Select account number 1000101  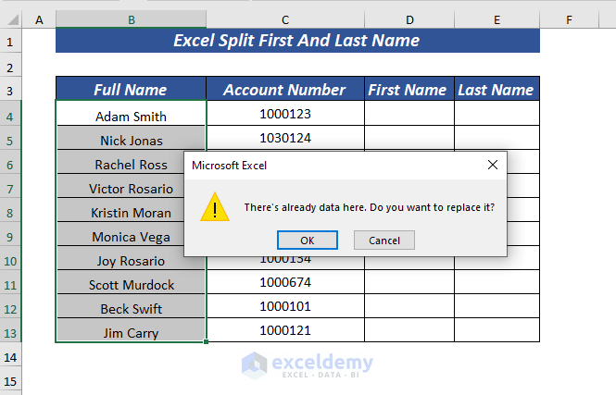click(x=285, y=306)
